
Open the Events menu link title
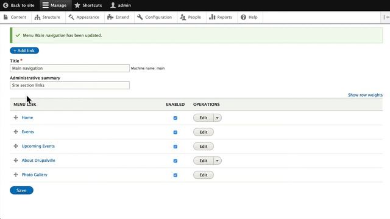pyautogui.click(x=28, y=131)
